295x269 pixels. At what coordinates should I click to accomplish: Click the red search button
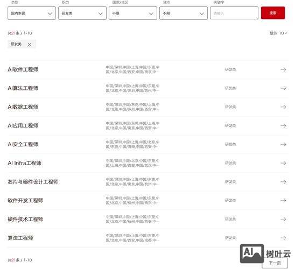273,13
